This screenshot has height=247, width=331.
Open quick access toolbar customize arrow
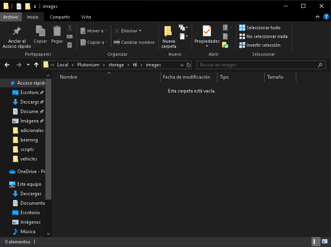(35, 7)
